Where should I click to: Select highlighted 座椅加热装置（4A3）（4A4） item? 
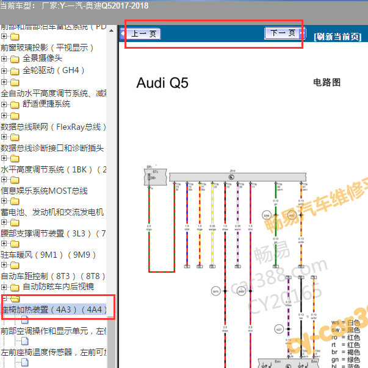(x=54, y=310)
